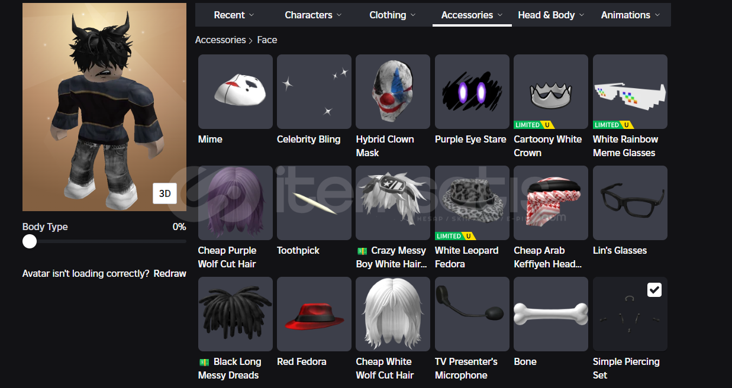This screenshot has width=732, height=388.
Task: Expand the Recent dropdown chevron
Action: tap(251, 15)
